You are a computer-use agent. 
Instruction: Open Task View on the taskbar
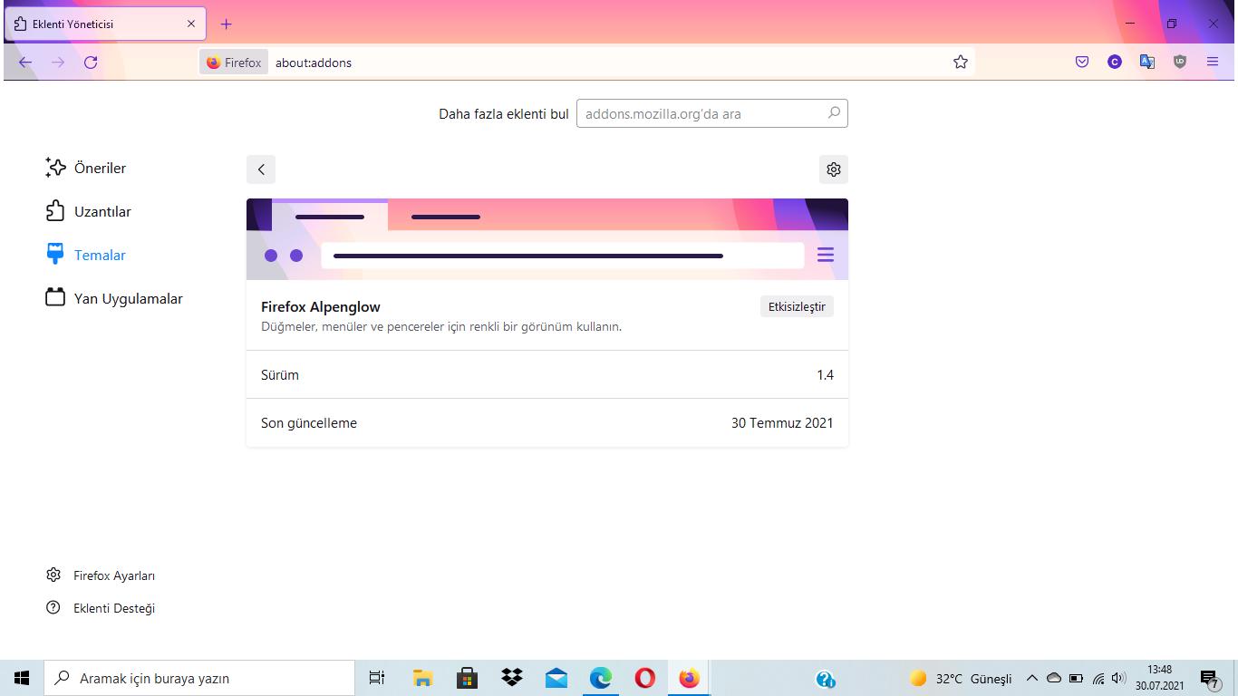[x=377, y=678]
